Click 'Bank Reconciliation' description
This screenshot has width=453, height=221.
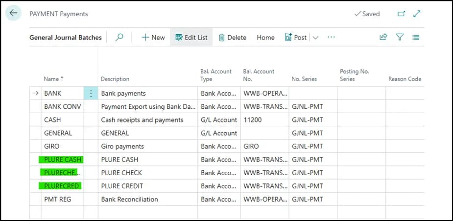129,200
